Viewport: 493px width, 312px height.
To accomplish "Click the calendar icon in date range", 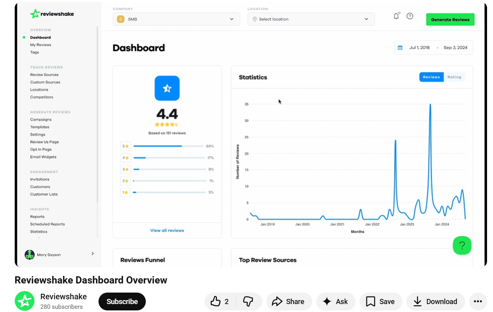I will pos(400,48).
